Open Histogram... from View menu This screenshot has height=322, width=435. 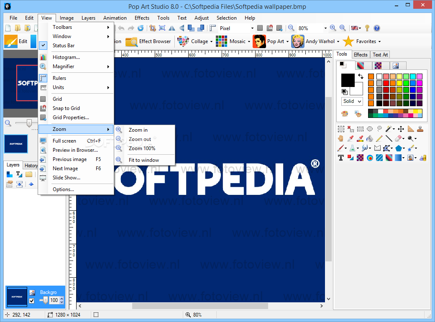76,57
